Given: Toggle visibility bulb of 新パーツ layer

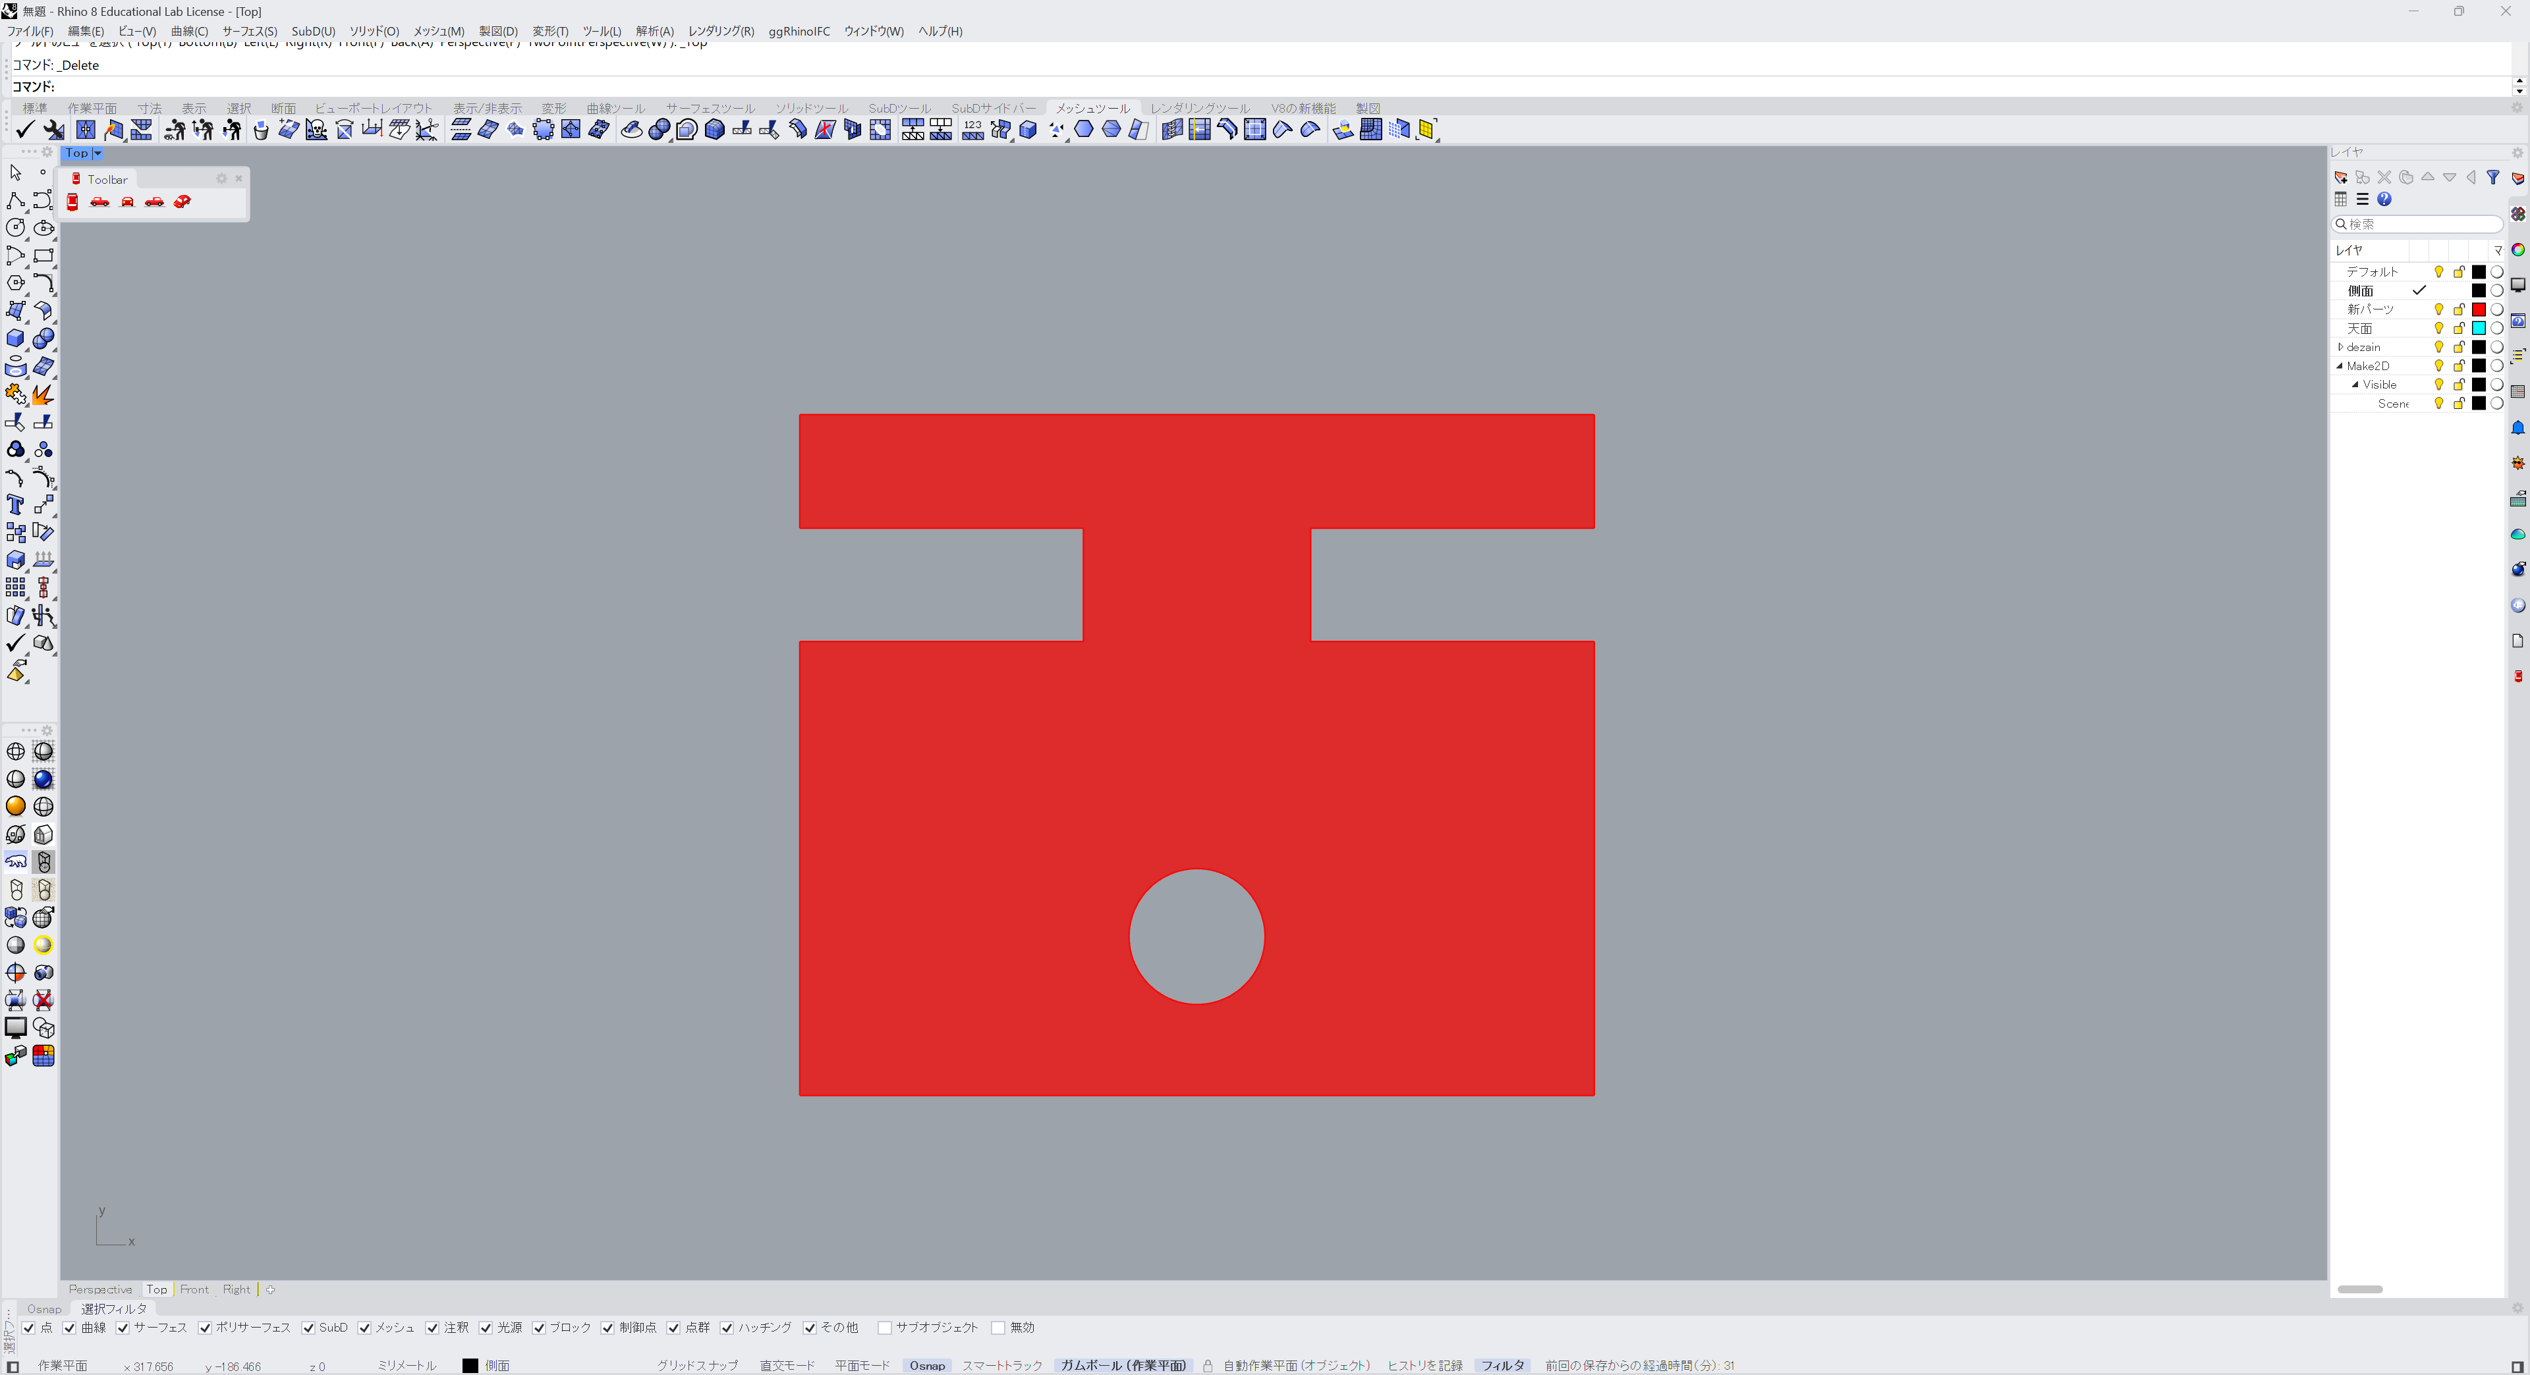Looking at the screenshot, I should pos(2438,309).
